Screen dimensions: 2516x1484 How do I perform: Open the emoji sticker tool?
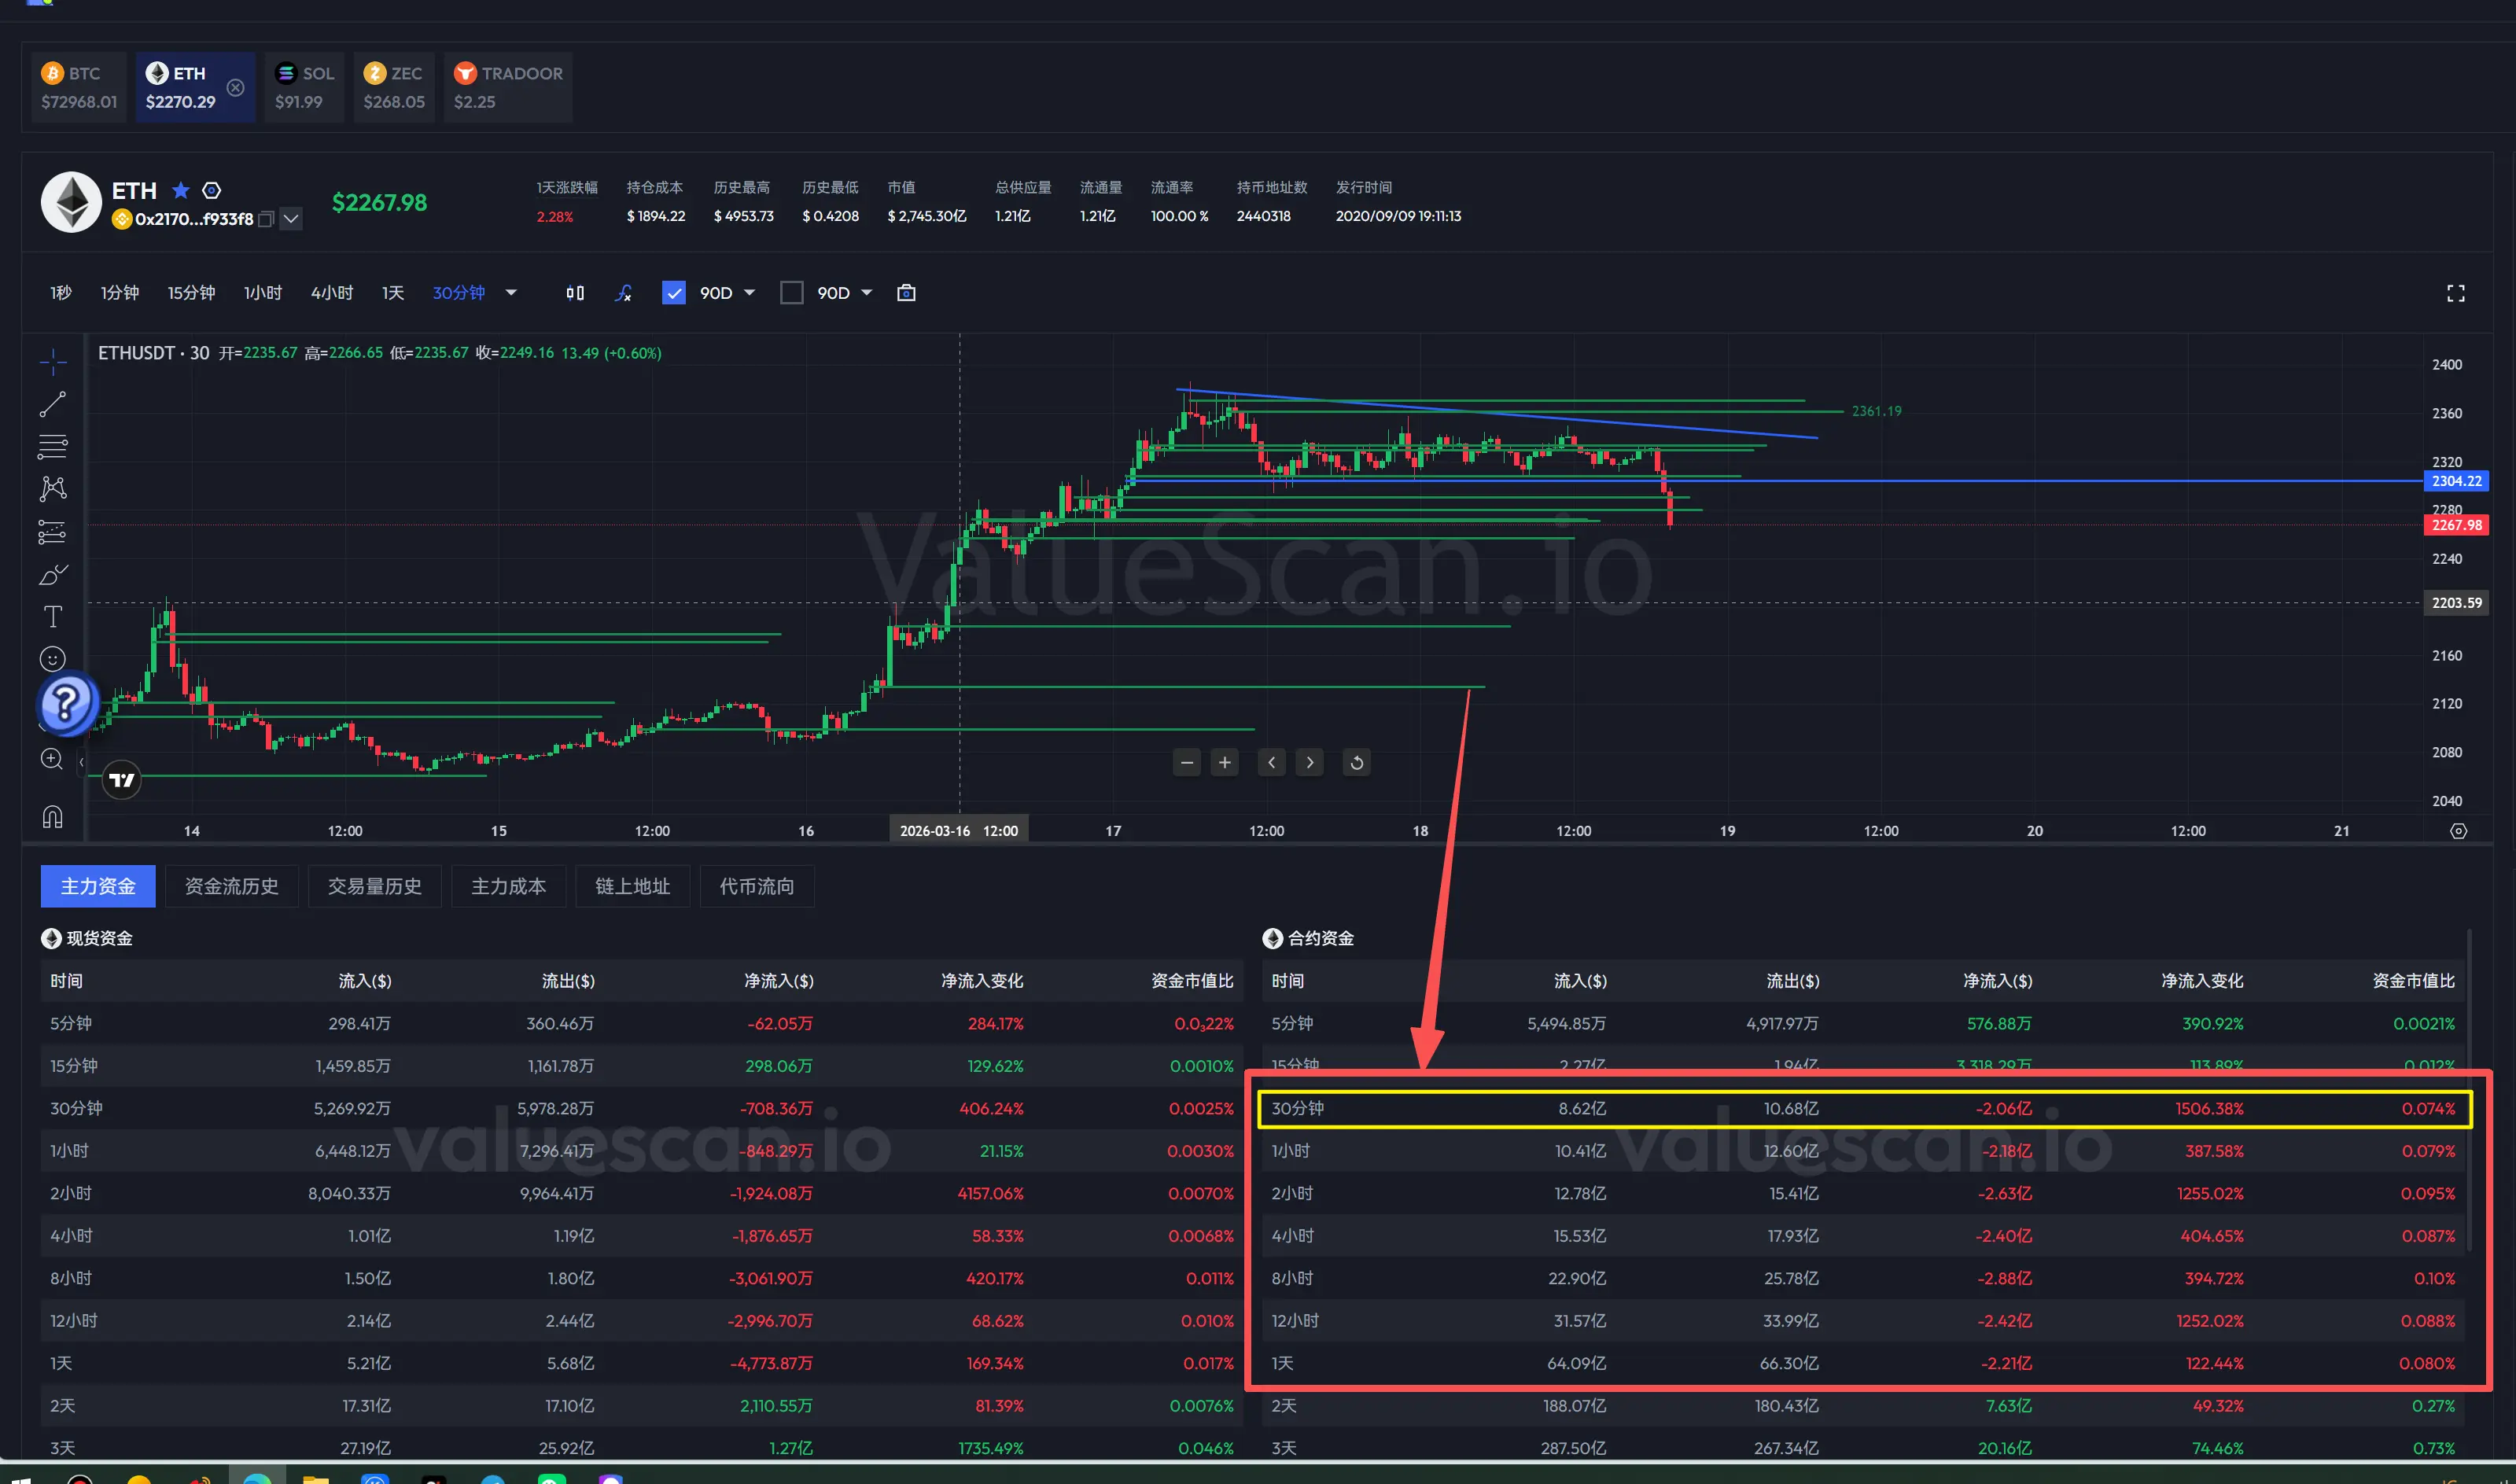[x=52, y=658]
